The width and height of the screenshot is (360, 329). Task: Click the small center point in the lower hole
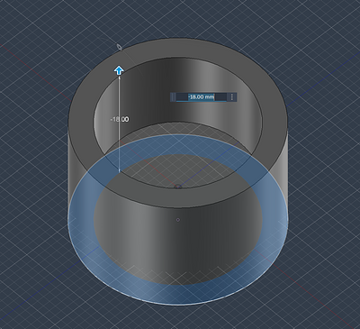178,220
